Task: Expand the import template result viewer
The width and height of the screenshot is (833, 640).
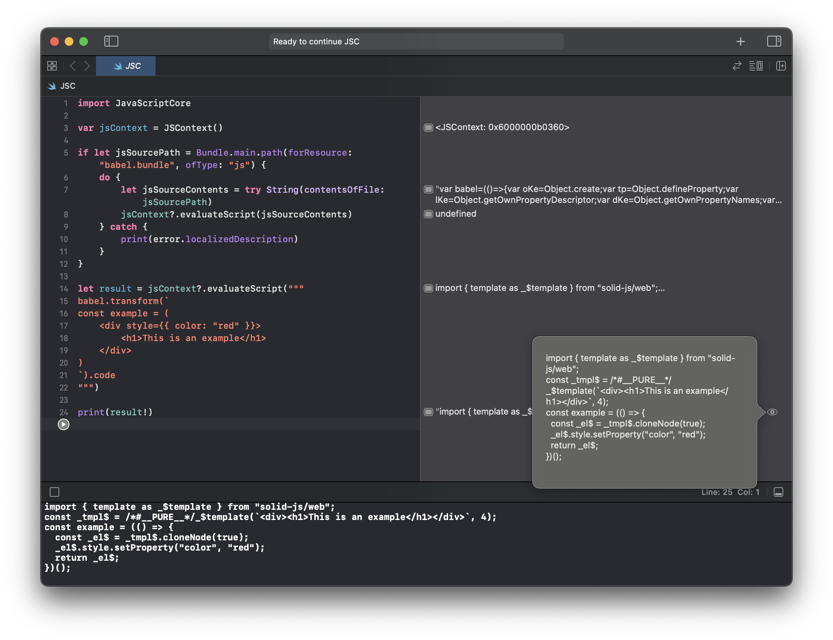Action: coord(428,288)
